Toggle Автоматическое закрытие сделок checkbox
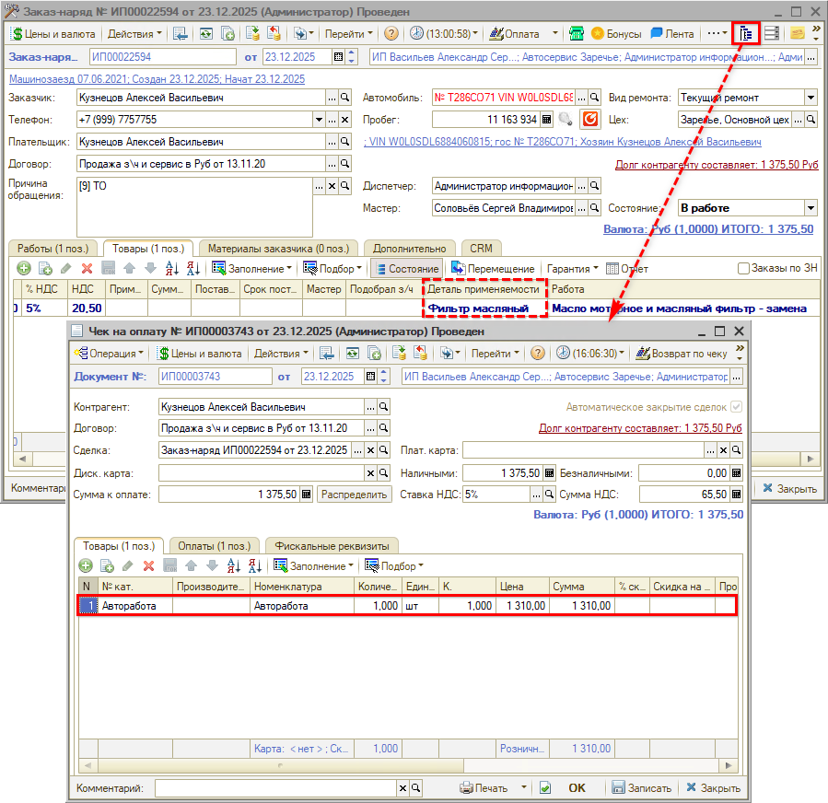Viewport: 828px width, 803px height. (x=735, y=406)
